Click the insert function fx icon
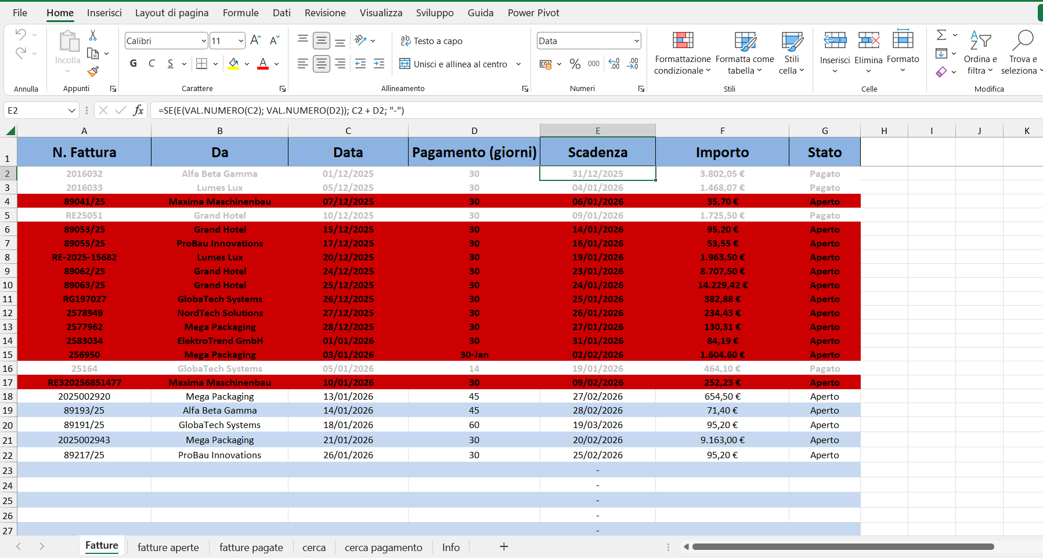This screenshot has height=558, width=1043. coord(138,110)
